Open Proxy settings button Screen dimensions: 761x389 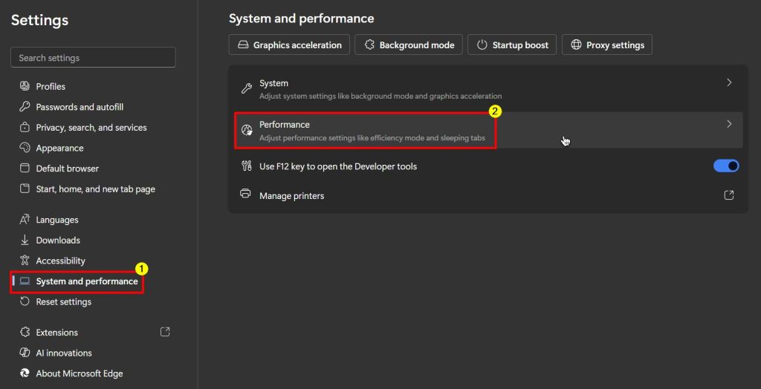[607, 45]
